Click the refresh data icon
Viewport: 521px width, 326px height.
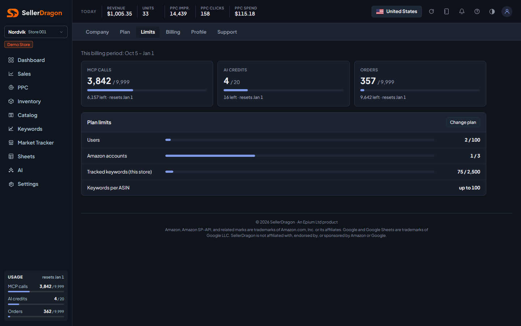(431, 12)
